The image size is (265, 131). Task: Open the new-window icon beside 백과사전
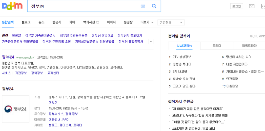pos(98,22)
